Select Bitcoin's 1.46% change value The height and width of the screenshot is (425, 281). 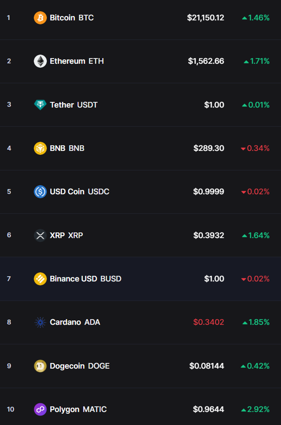257,17
